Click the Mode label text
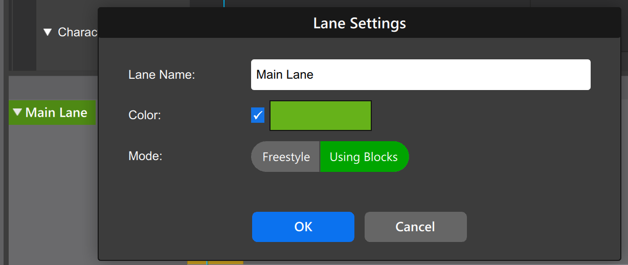 click(x=145, y=156)
